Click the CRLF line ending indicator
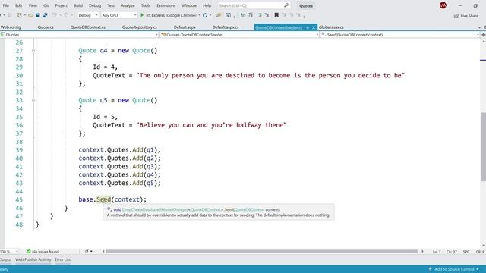 coord(480,252)
